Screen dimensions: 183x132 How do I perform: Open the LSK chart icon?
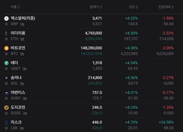coord(22,128)
